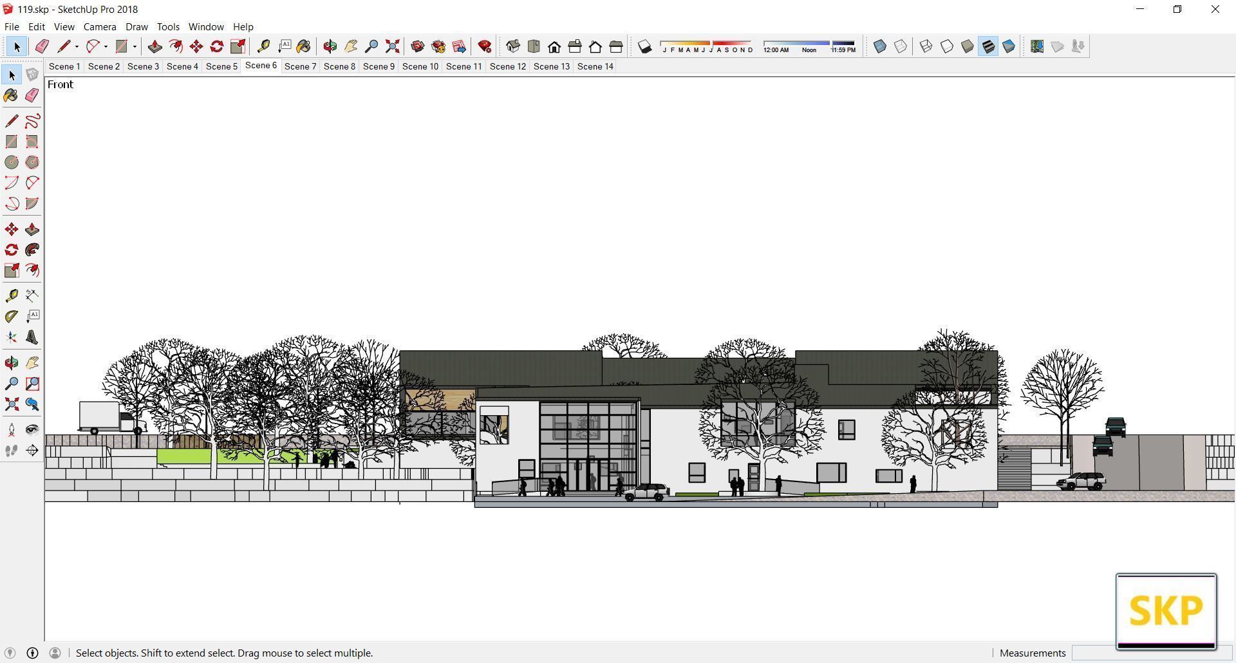Toggle Back Edges style

(x=901, y=46)
